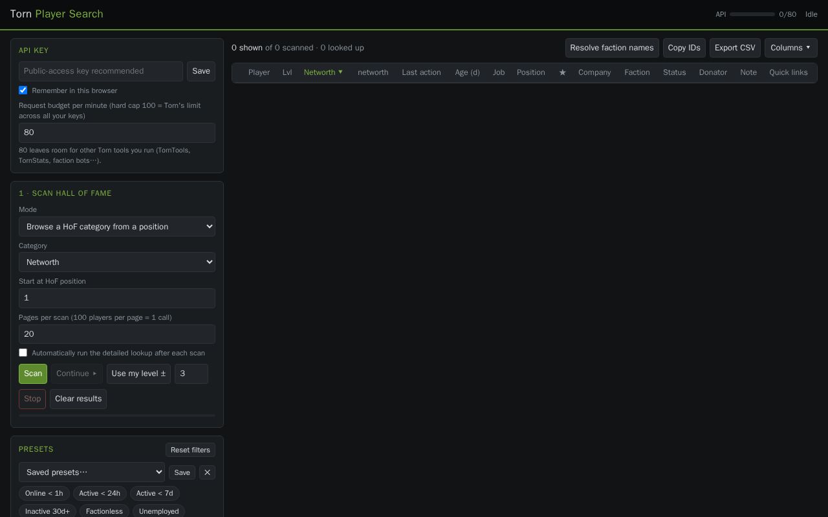Click the Company column header

[x=594, y=72]
